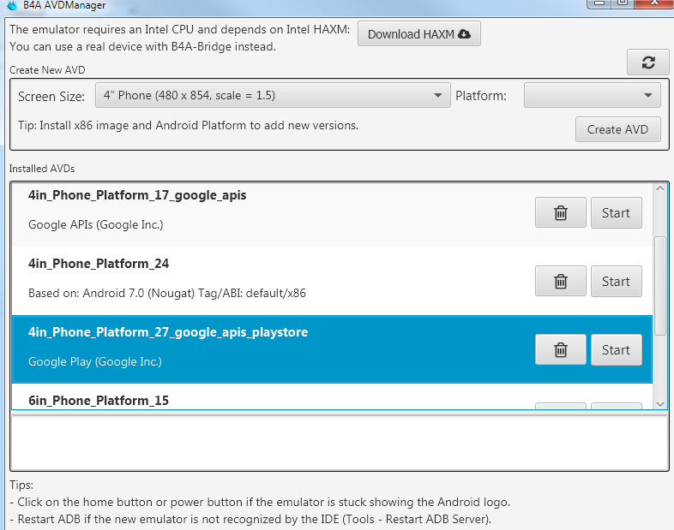Click the Create AVD button

tap(617, 129)
